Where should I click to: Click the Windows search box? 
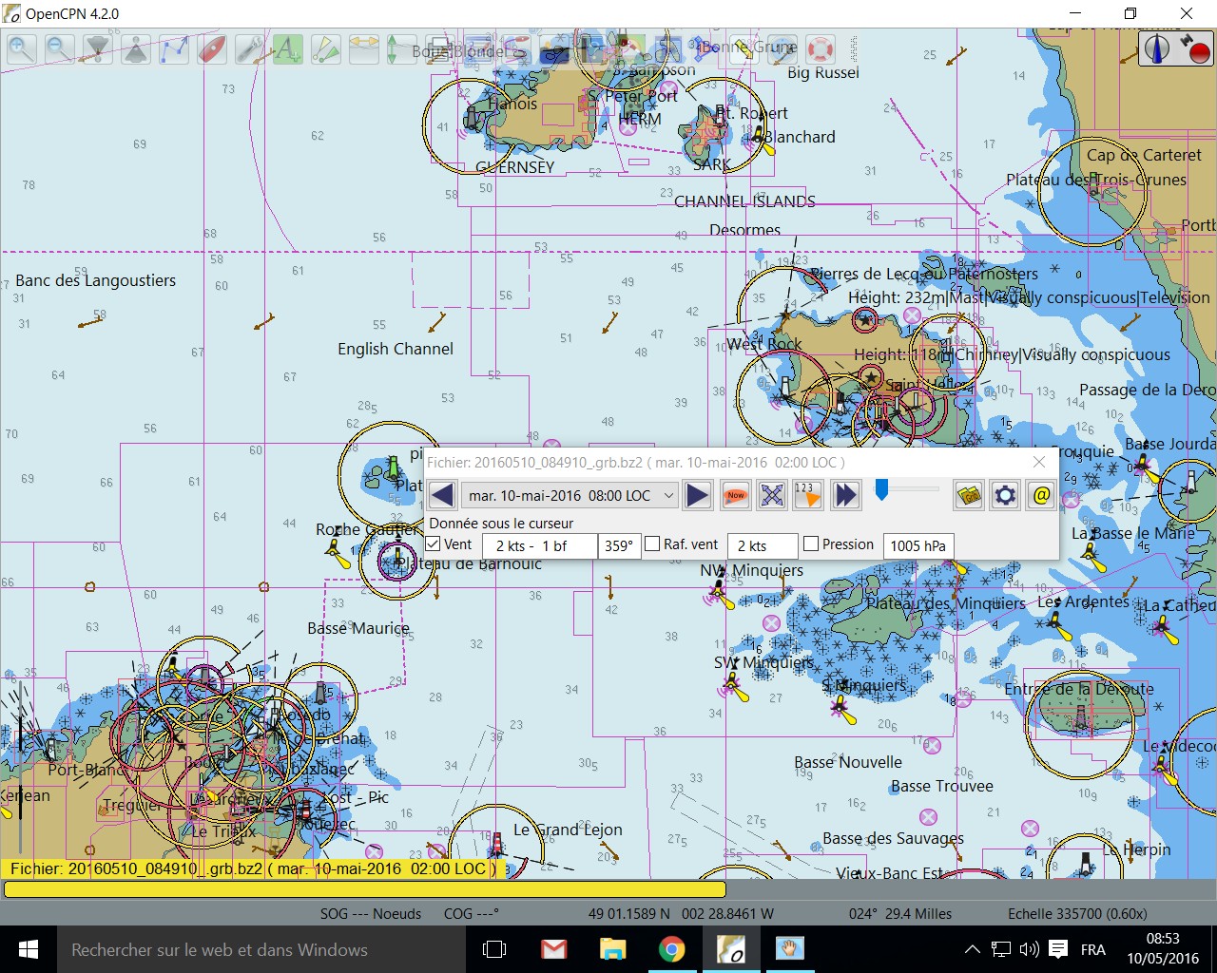(261, 949)
